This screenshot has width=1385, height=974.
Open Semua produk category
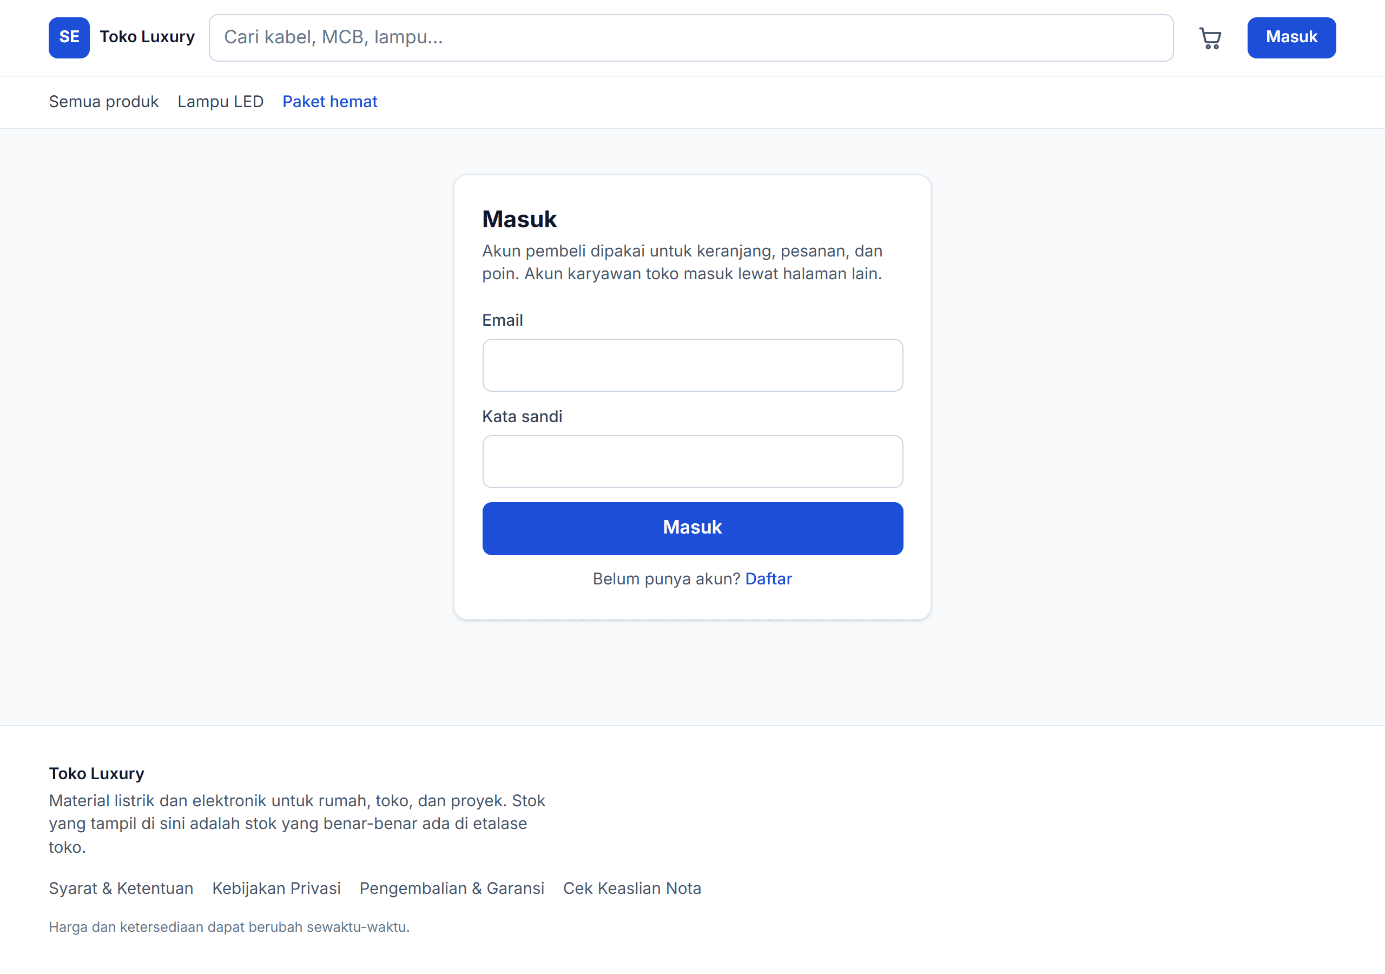click(104, 101)
